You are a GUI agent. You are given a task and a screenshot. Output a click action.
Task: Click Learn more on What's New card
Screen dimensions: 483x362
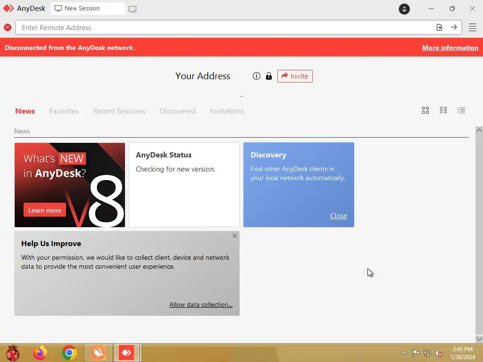[45, 210]
